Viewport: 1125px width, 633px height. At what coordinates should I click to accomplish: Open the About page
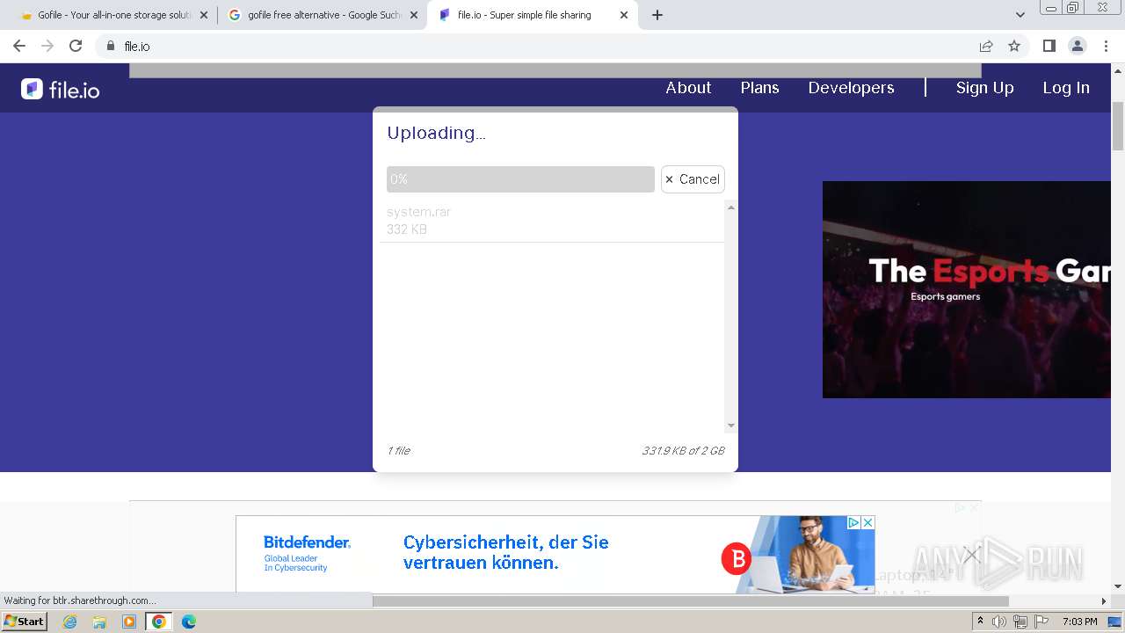(688, 88)
